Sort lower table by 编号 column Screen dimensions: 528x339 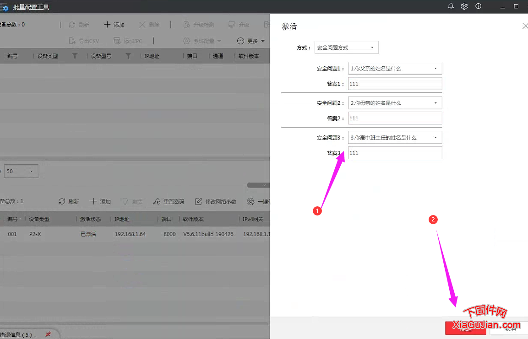(x=12, y=219)
